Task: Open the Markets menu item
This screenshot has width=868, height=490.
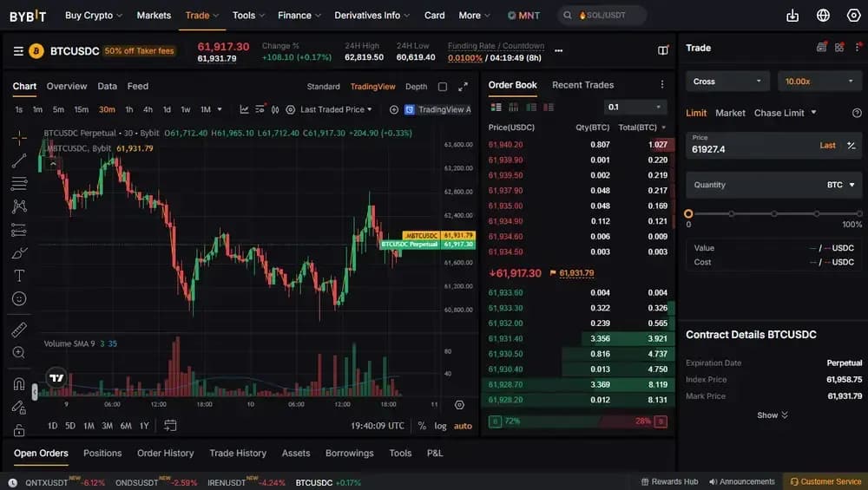Action: (x=154, y=16)
